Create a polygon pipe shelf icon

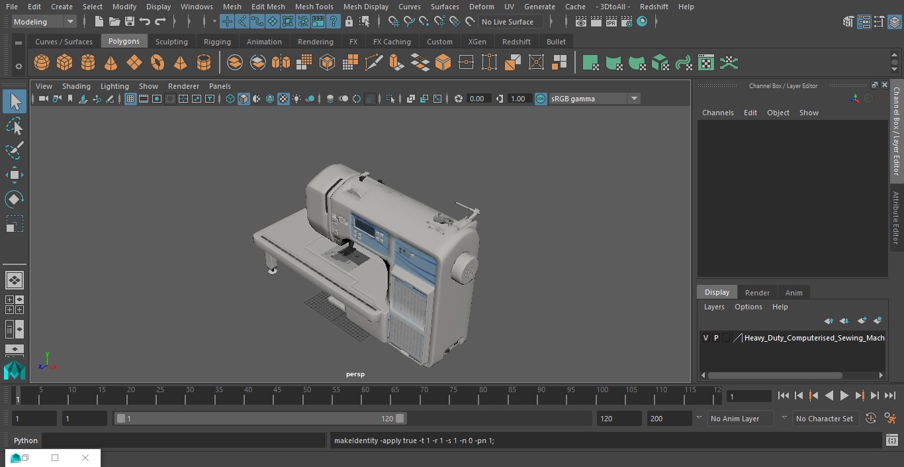(x=204, y=63)
